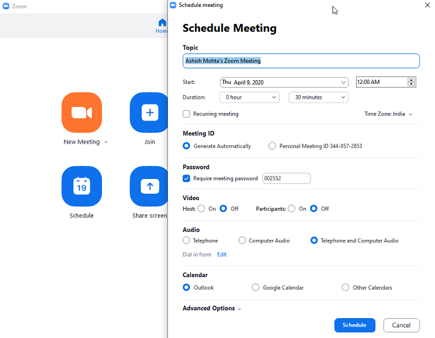Click the blue Schedule button
This screenshot has width=435, height=338.
click(355, 325)
